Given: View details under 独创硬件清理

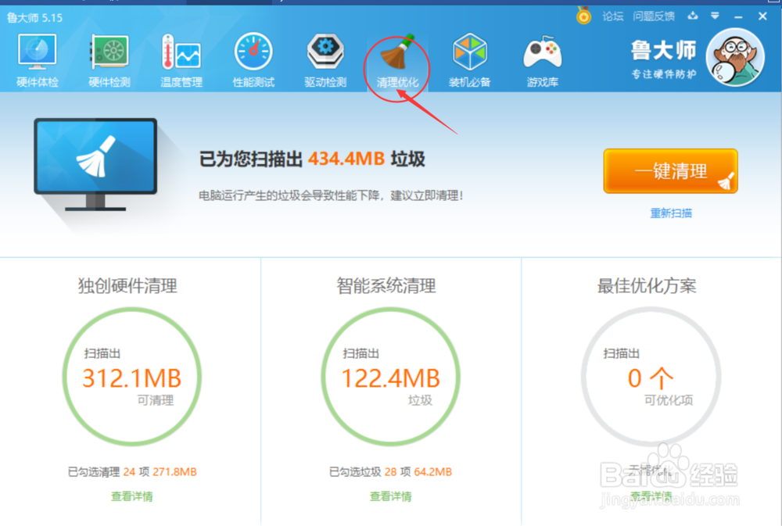Looking at the screenshot, I should click(132, 496).
